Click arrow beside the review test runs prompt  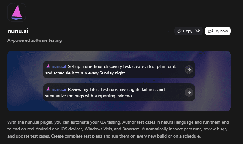click(189, 92)
